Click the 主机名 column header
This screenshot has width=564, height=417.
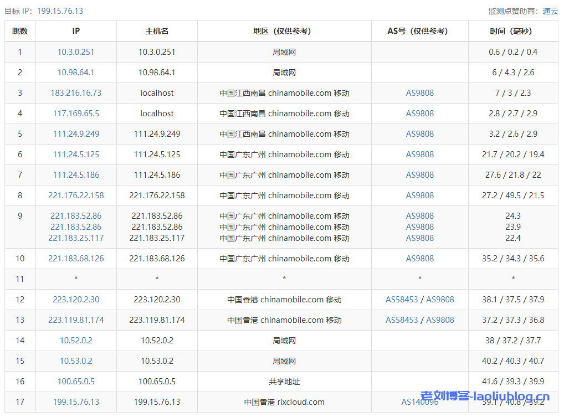(157, 31)
